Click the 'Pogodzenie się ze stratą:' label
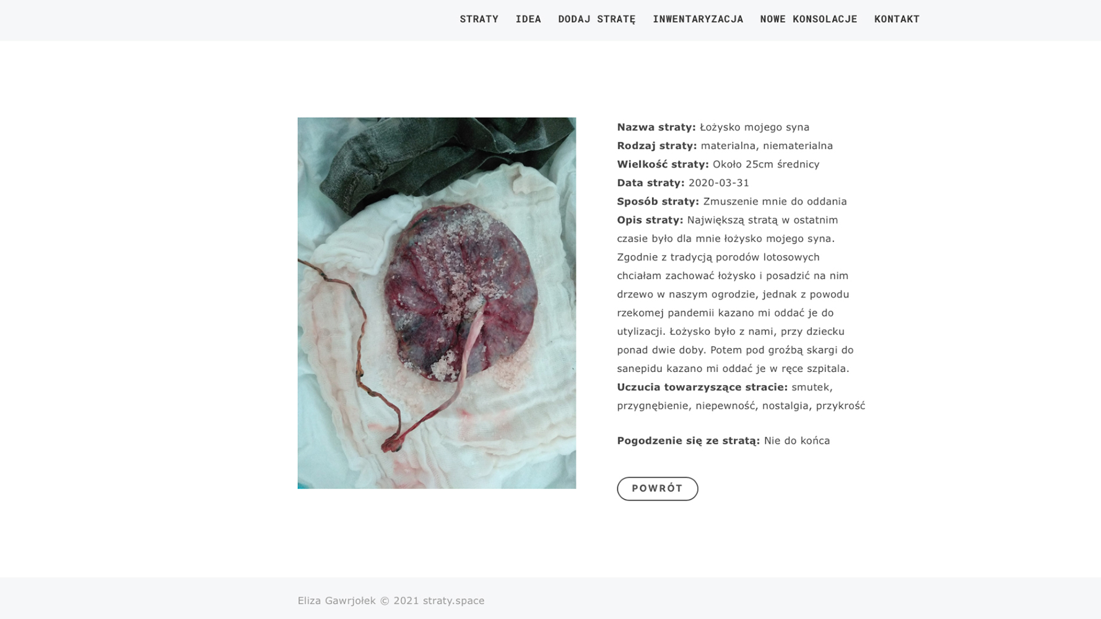Screen dimensions: 1101x619 coord(688,441)
